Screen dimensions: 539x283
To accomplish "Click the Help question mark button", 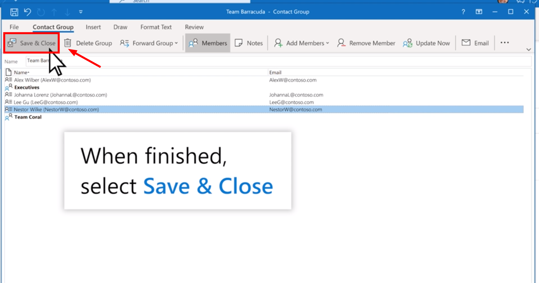I will [x=463, y=12].
